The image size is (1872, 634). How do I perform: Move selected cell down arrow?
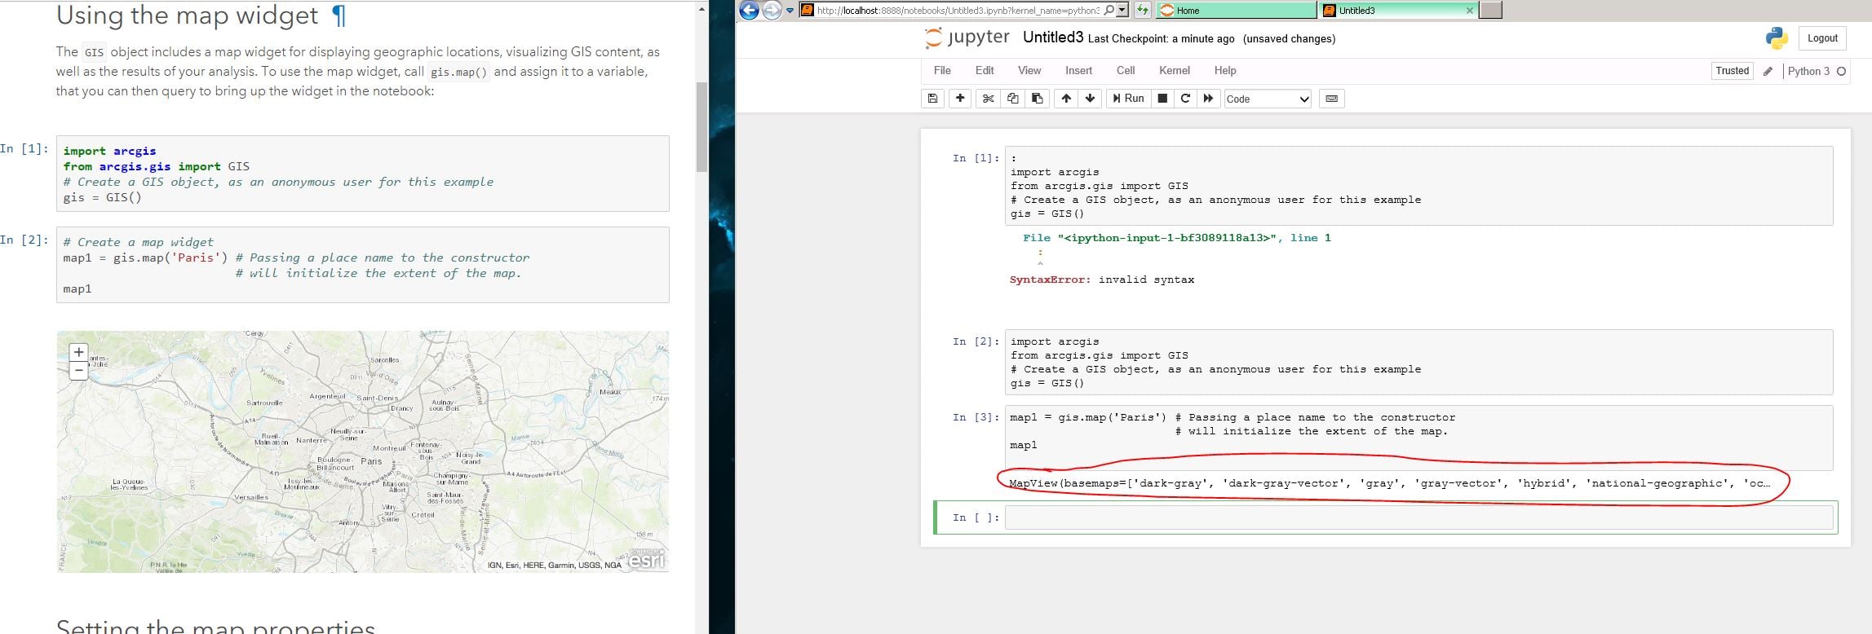[1090, 99]
